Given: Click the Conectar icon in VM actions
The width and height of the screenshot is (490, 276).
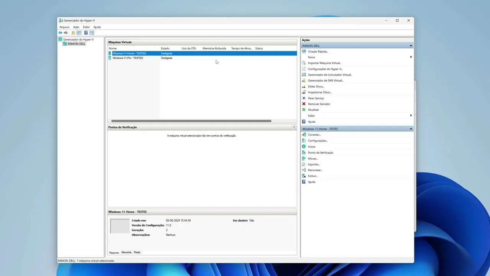Looking at the screenshot, I should [304, 135].
